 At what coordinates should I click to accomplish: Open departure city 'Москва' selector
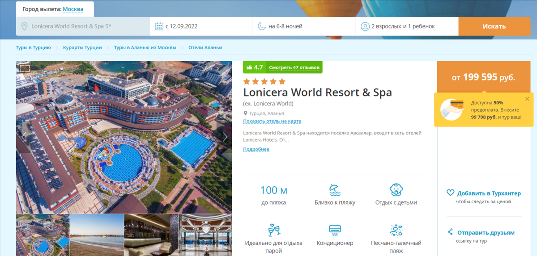[73, 9]
